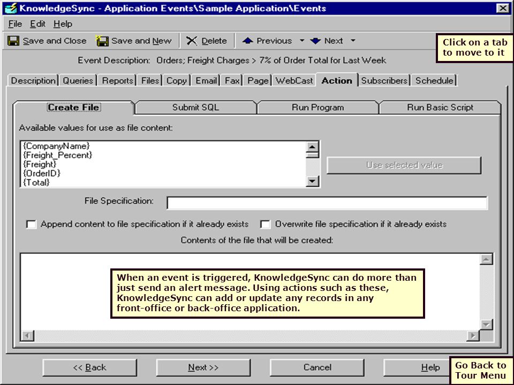Open the Run Program sub-tab
Image resolution: width=514 pixels, height=385 pixels.
click(318, 107)
